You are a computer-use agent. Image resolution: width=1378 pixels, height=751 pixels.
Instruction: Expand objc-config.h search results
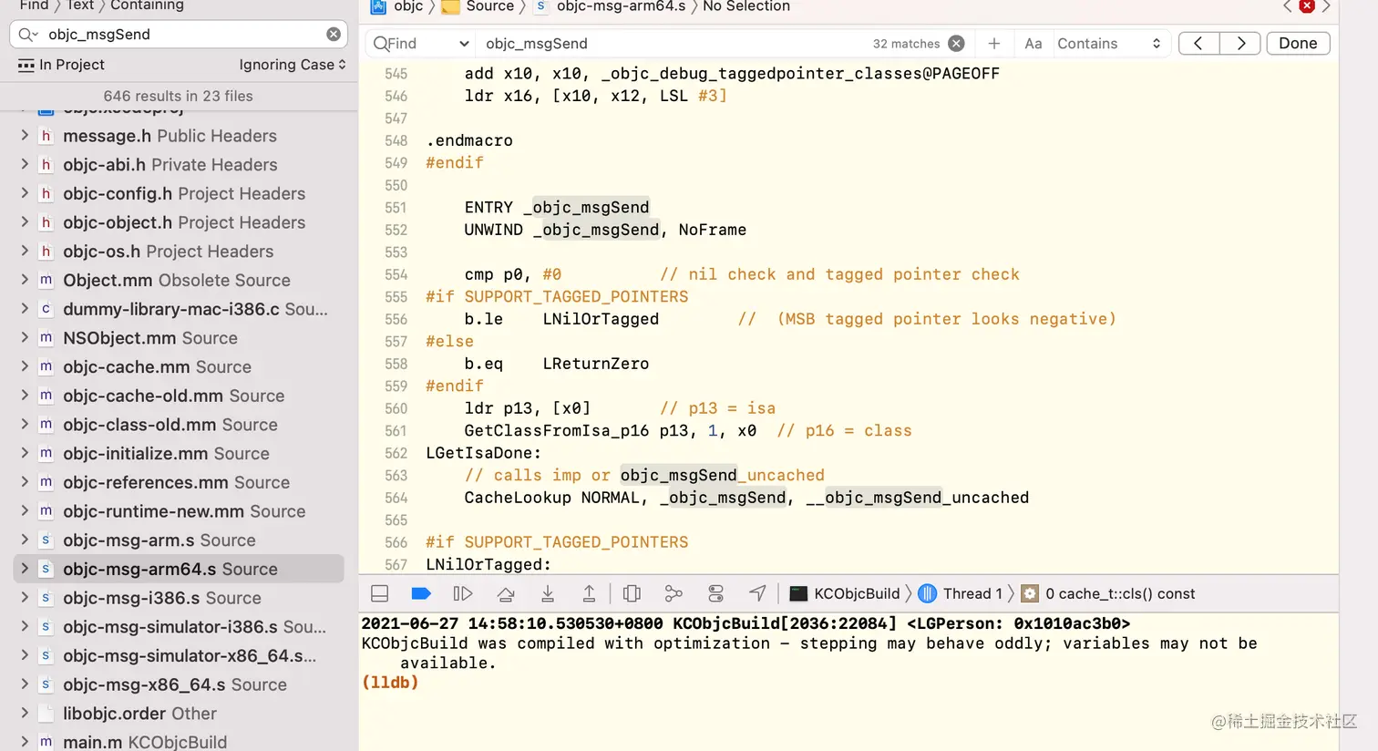tap(25, 193)
